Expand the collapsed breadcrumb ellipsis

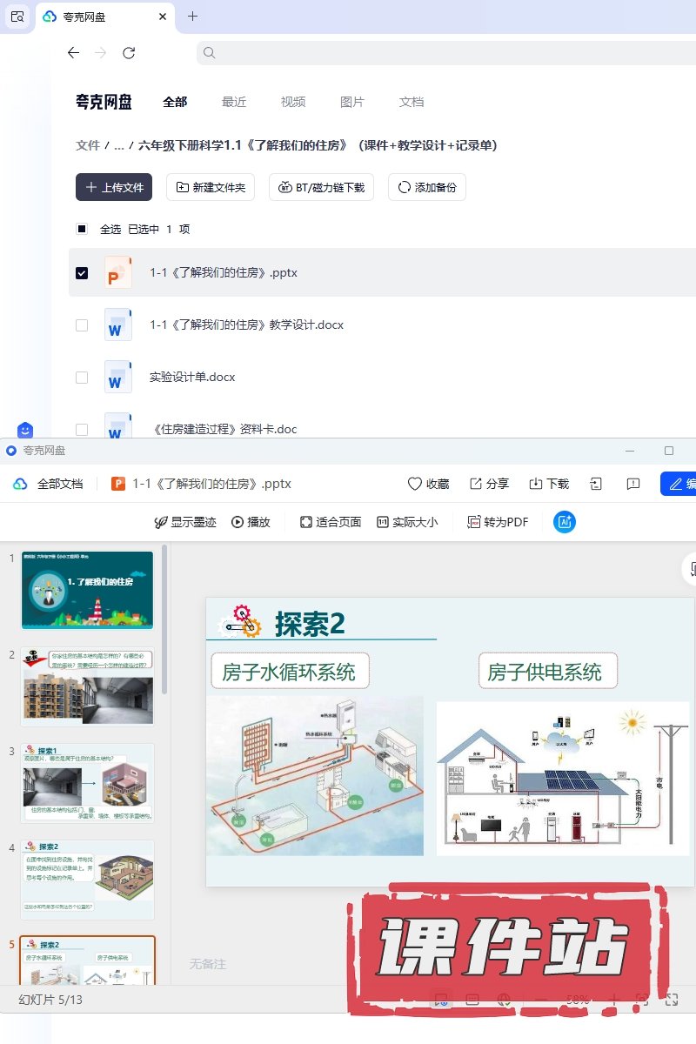[x=119, y=146]
